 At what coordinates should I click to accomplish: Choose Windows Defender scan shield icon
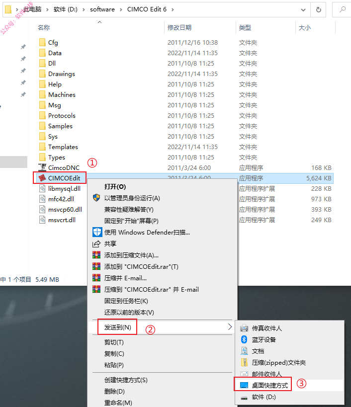[97, 232]
